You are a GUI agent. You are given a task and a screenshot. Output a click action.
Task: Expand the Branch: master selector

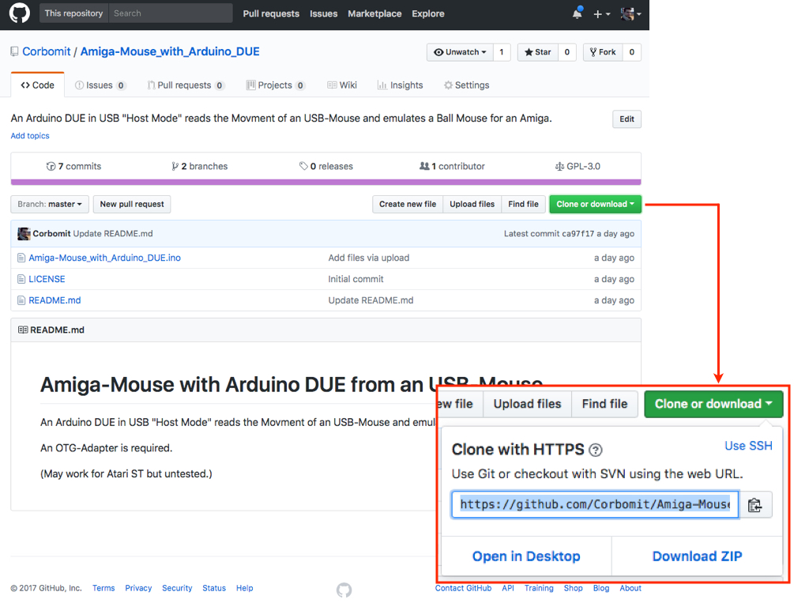[50, 204]
